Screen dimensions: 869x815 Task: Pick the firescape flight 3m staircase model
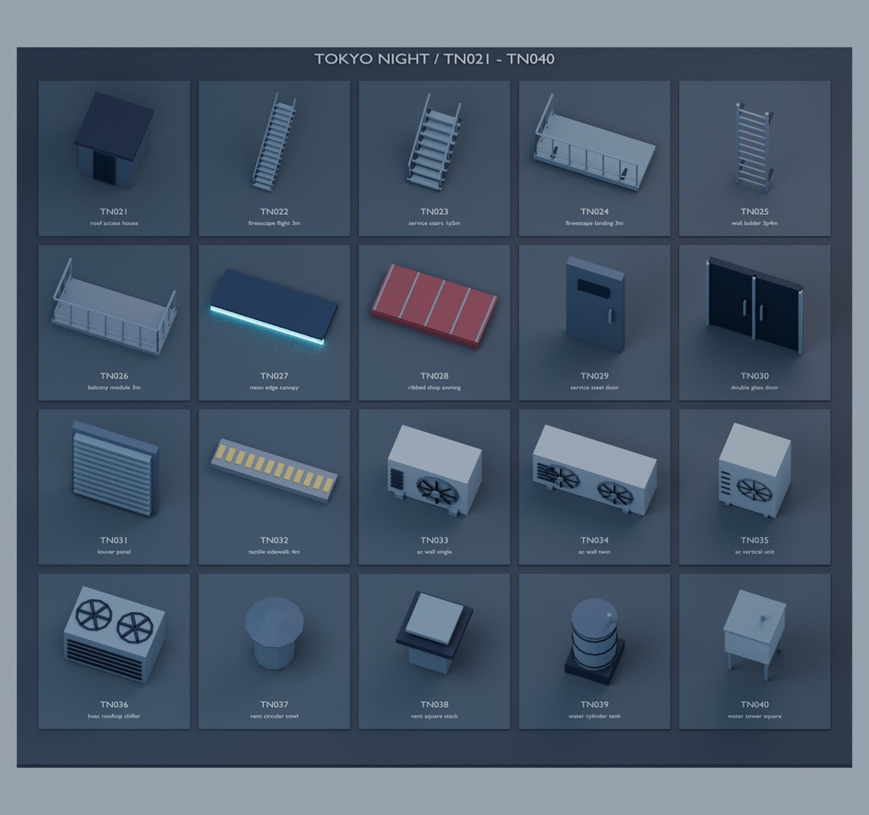tap(274, 143)
